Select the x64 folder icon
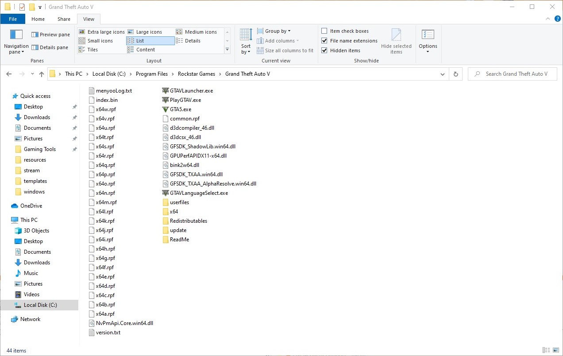This screenshot has width=563, height=356. (x=166, y=211)
